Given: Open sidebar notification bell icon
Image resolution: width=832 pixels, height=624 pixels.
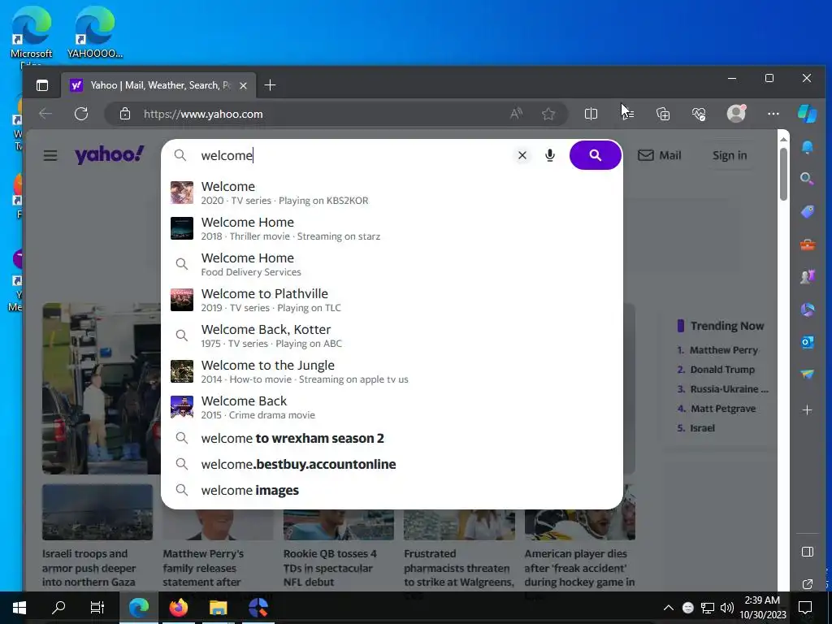Looking at the screenshot, I should [x=807, y=147].
